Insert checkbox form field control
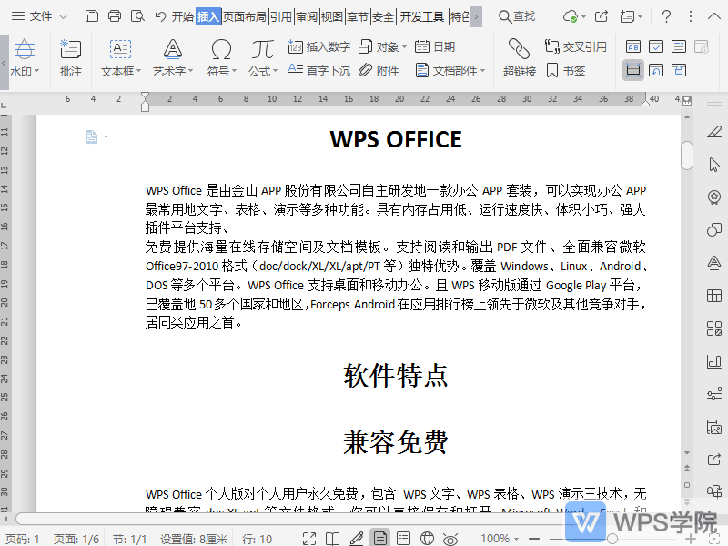Screen dimensions: 728x546 point(656,47)
